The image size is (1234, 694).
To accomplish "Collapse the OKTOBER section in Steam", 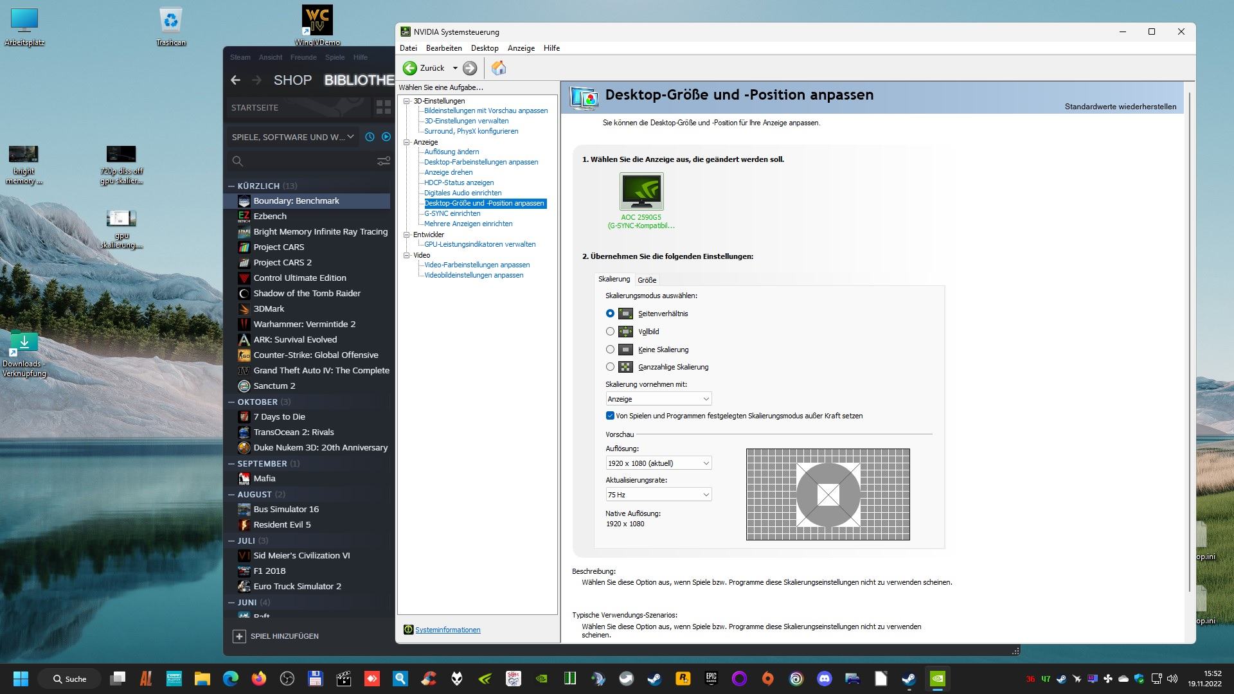I will pos(231,402).
